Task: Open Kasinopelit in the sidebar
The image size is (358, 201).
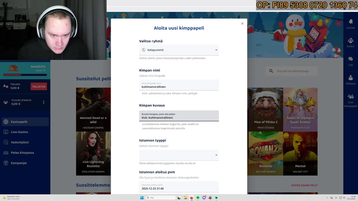Action: (25, 122)
